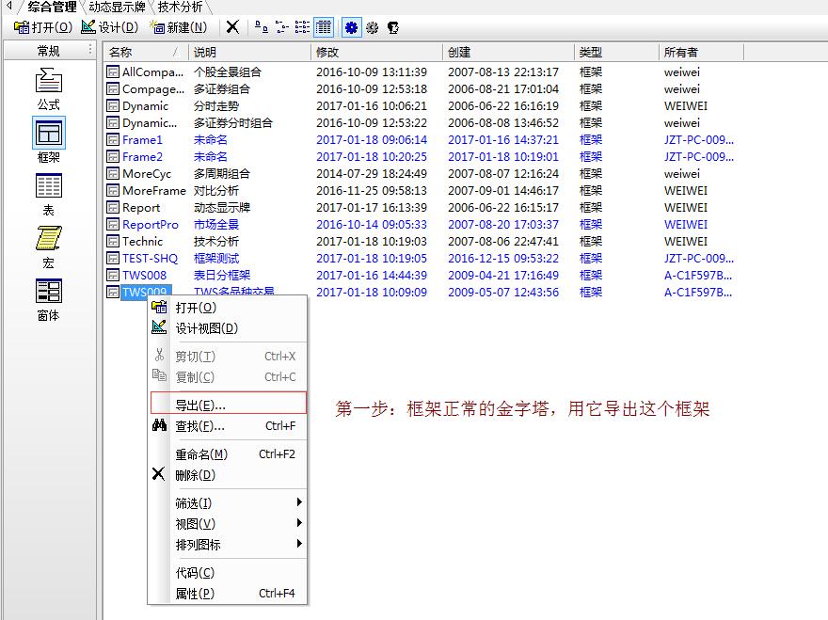Choose 属性(P) in the context menu
Screen dimensions: 828x620
click(x=228, y=593)
